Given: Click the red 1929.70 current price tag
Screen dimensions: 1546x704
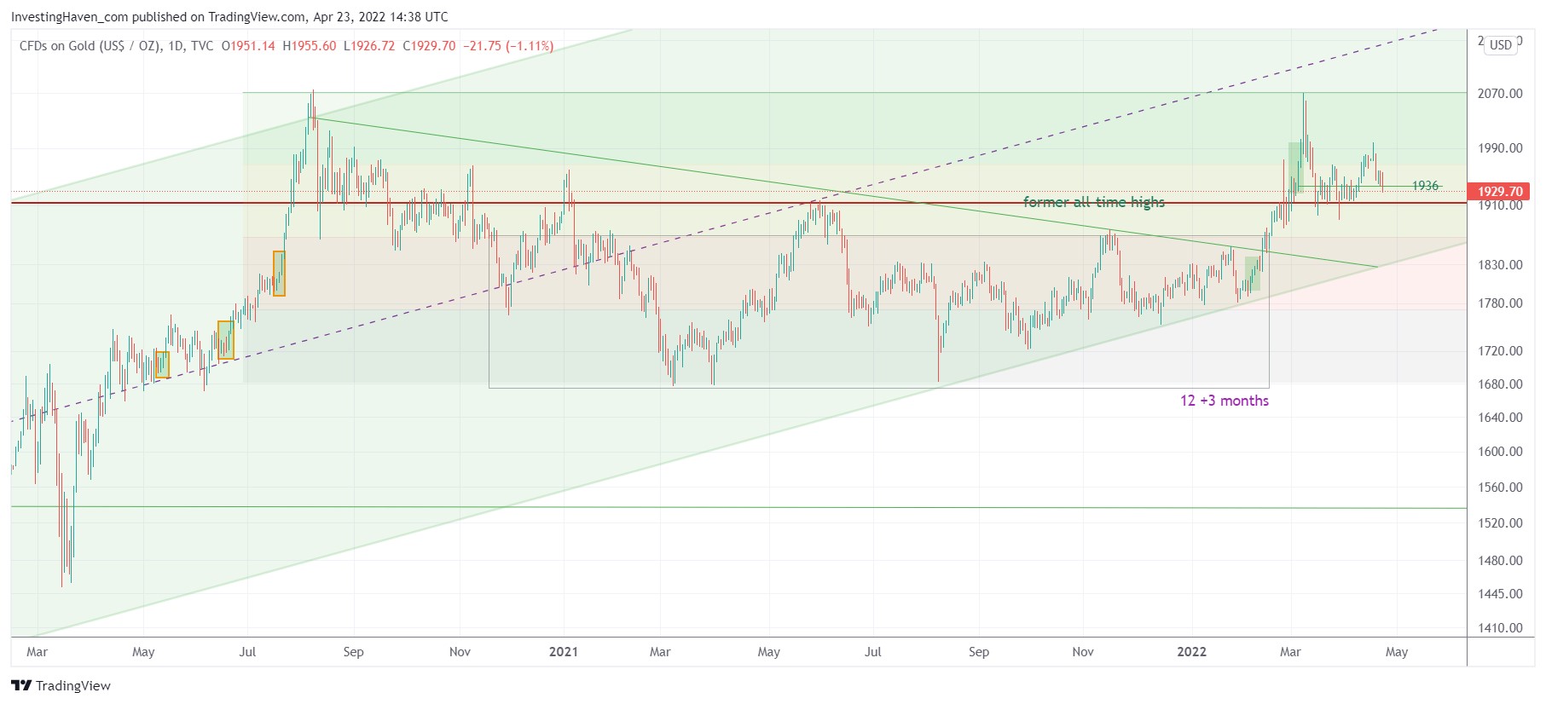Looking at the screenshot, I should pos(1499,192).
